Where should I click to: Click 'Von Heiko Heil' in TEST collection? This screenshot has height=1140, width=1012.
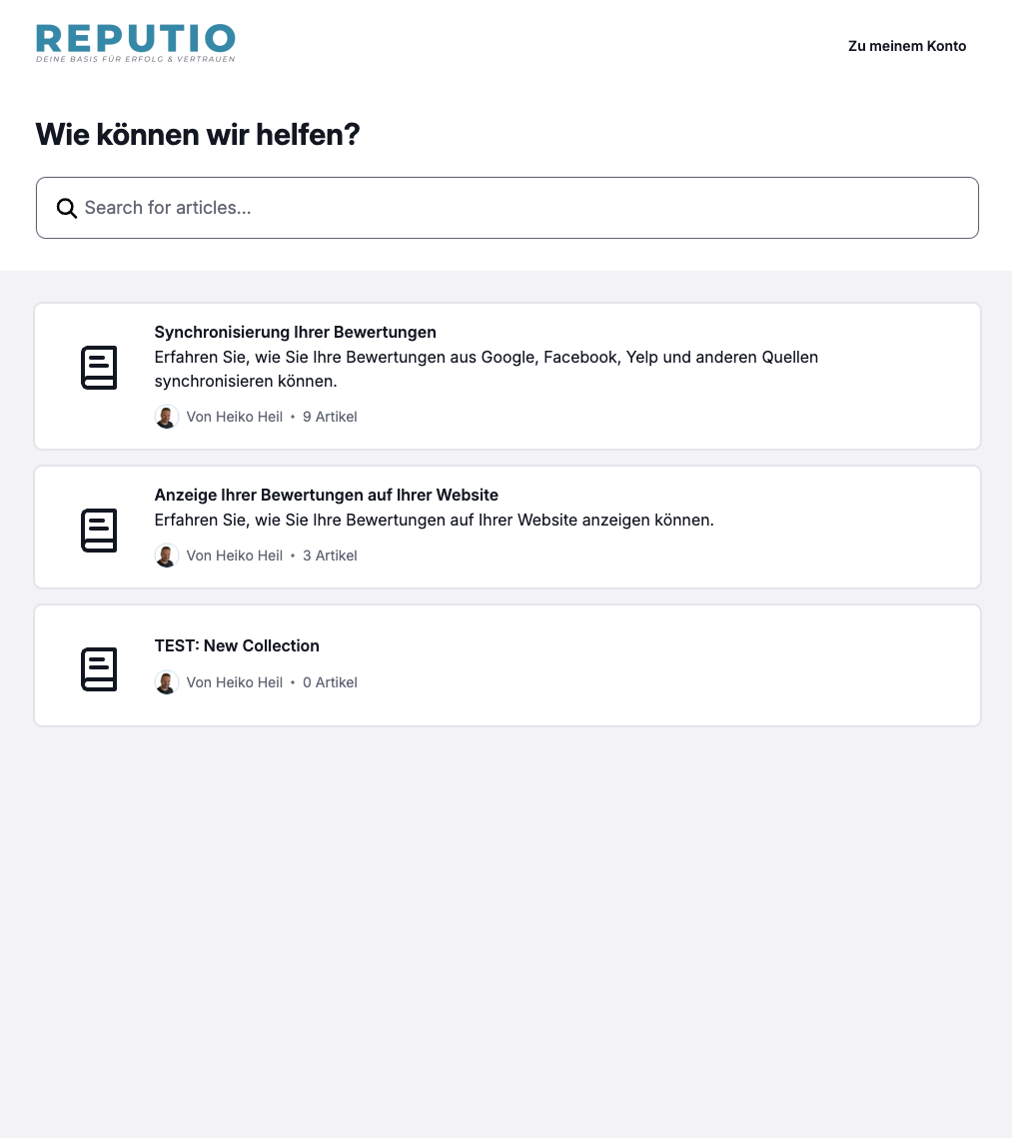[235, 682]
